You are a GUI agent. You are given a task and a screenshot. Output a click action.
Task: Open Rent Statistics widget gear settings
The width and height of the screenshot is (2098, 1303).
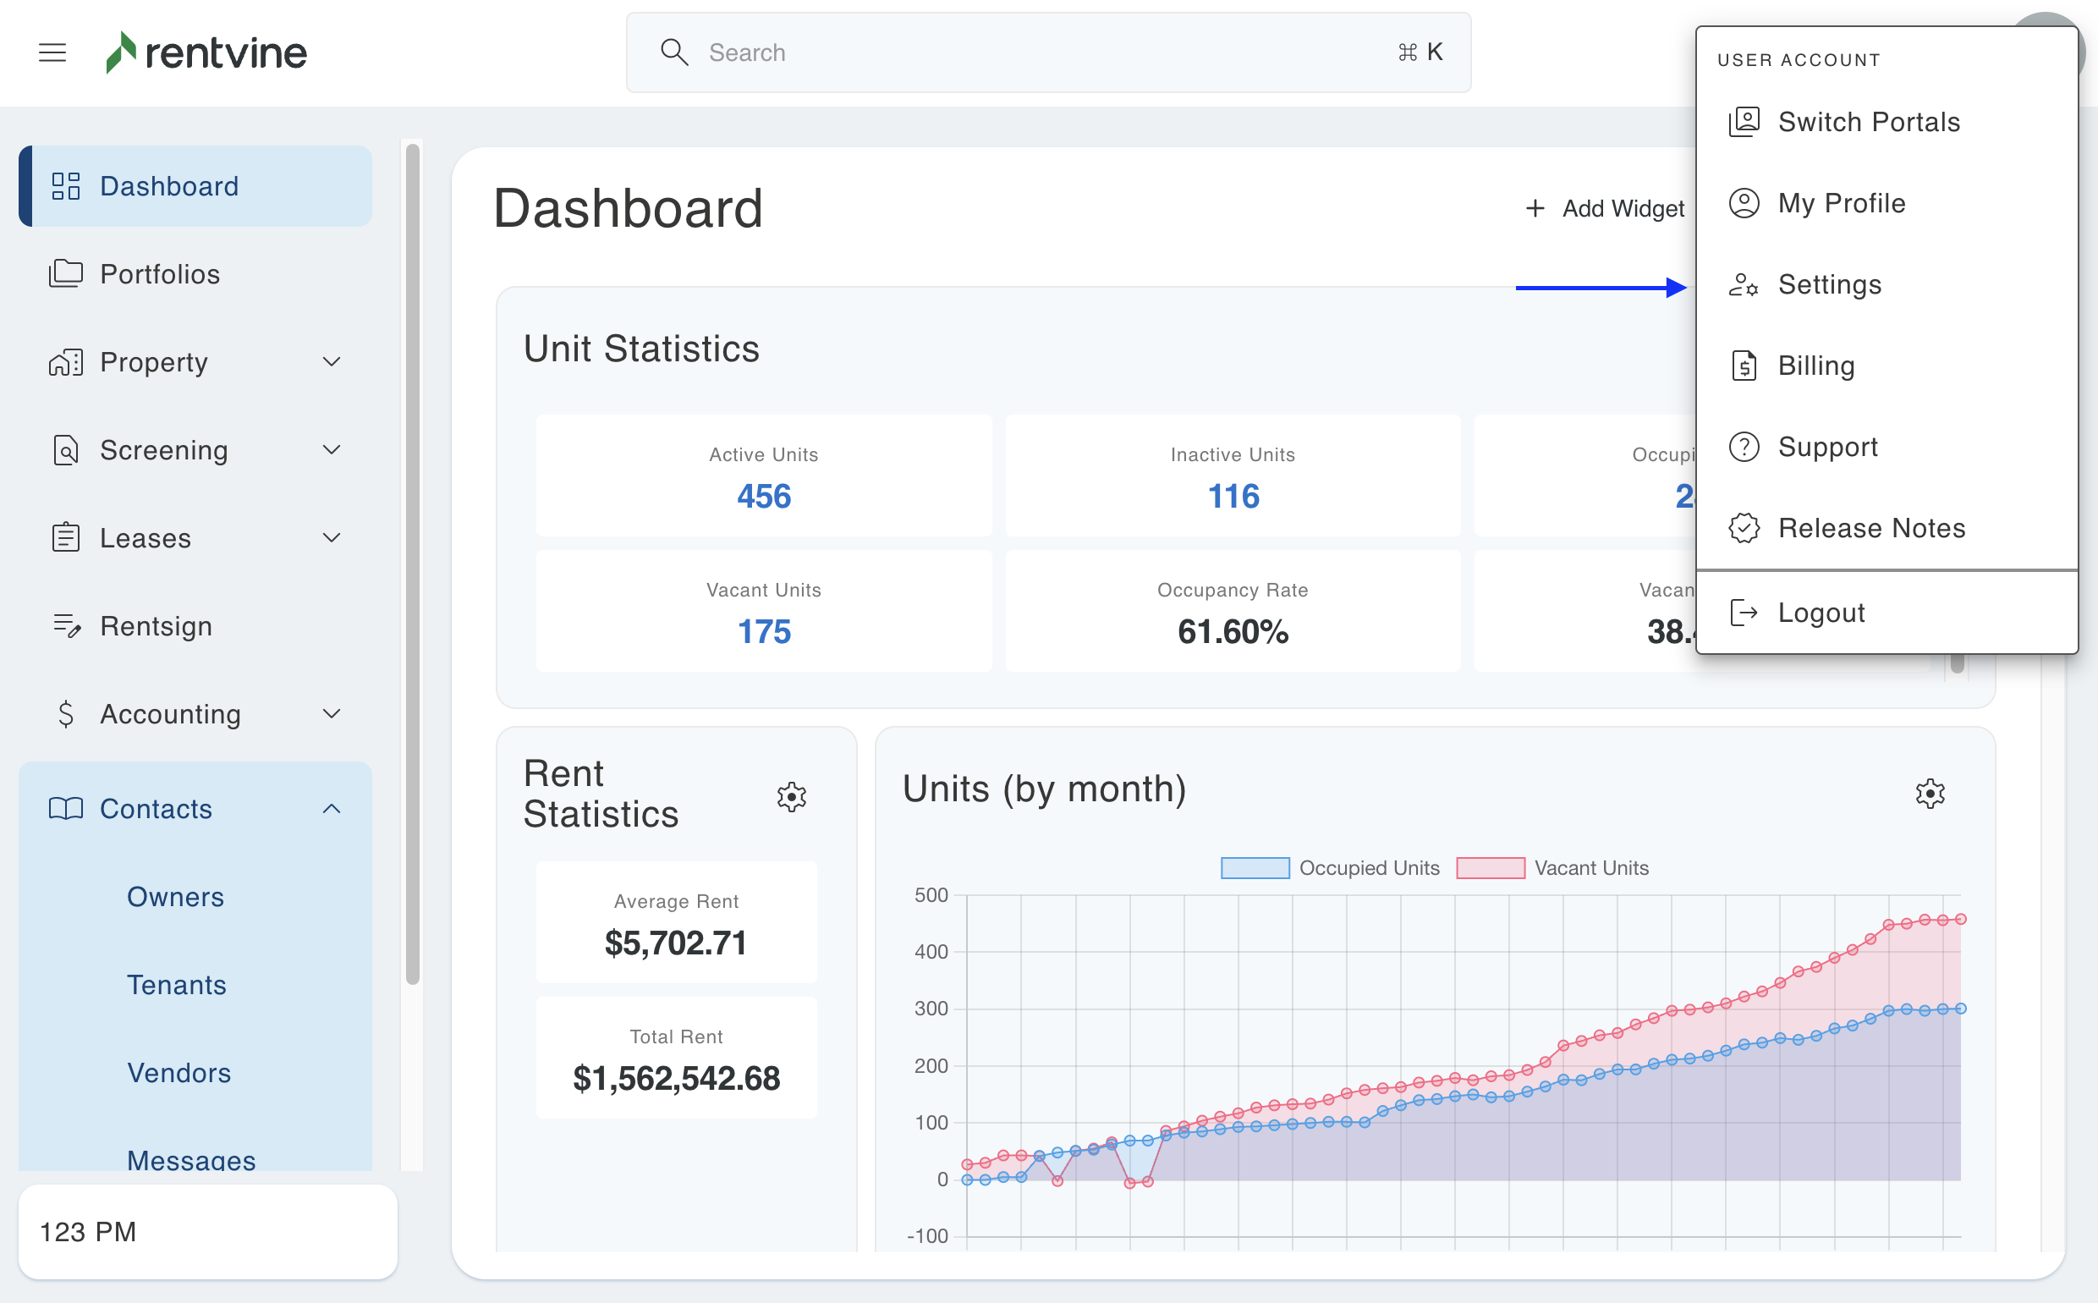coord(791,796)
